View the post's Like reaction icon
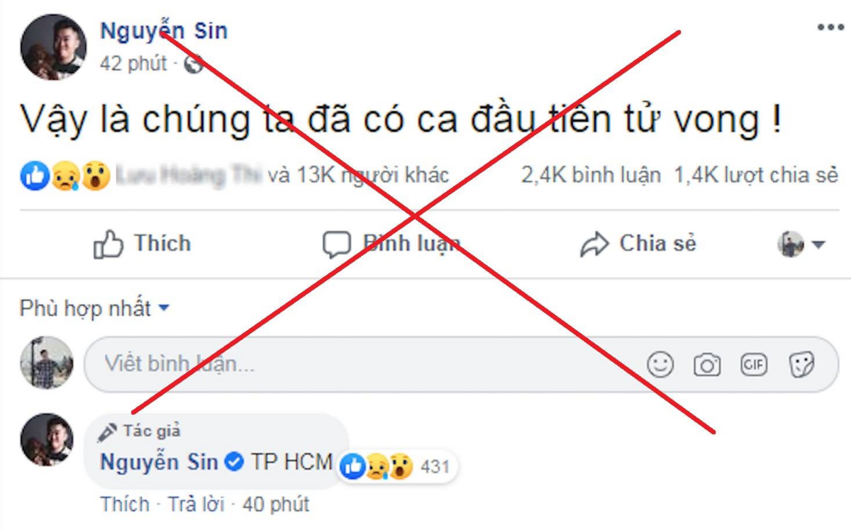 (35, 176)
